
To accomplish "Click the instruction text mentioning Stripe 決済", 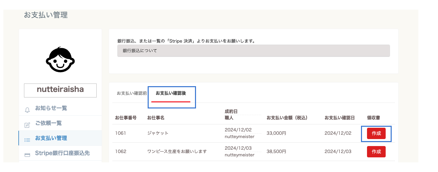I will 186,41.
